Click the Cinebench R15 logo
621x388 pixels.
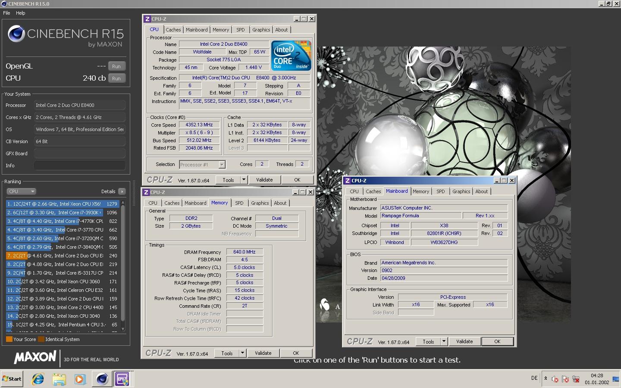point(66,35)
